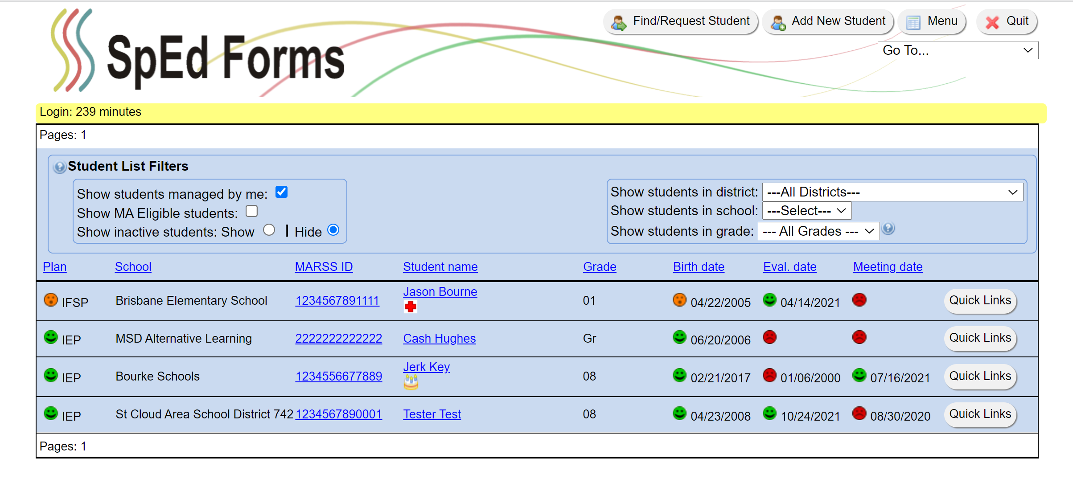Open the Menu button
The width and height of the screenshot is (1073, 483).
pyautogui.click(x=932, y=21)
